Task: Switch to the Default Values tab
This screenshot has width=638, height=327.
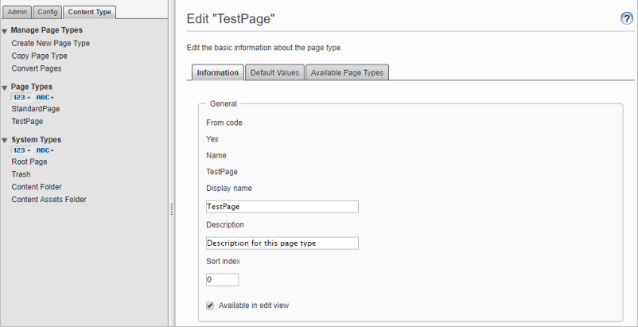Action: point(274,72)
